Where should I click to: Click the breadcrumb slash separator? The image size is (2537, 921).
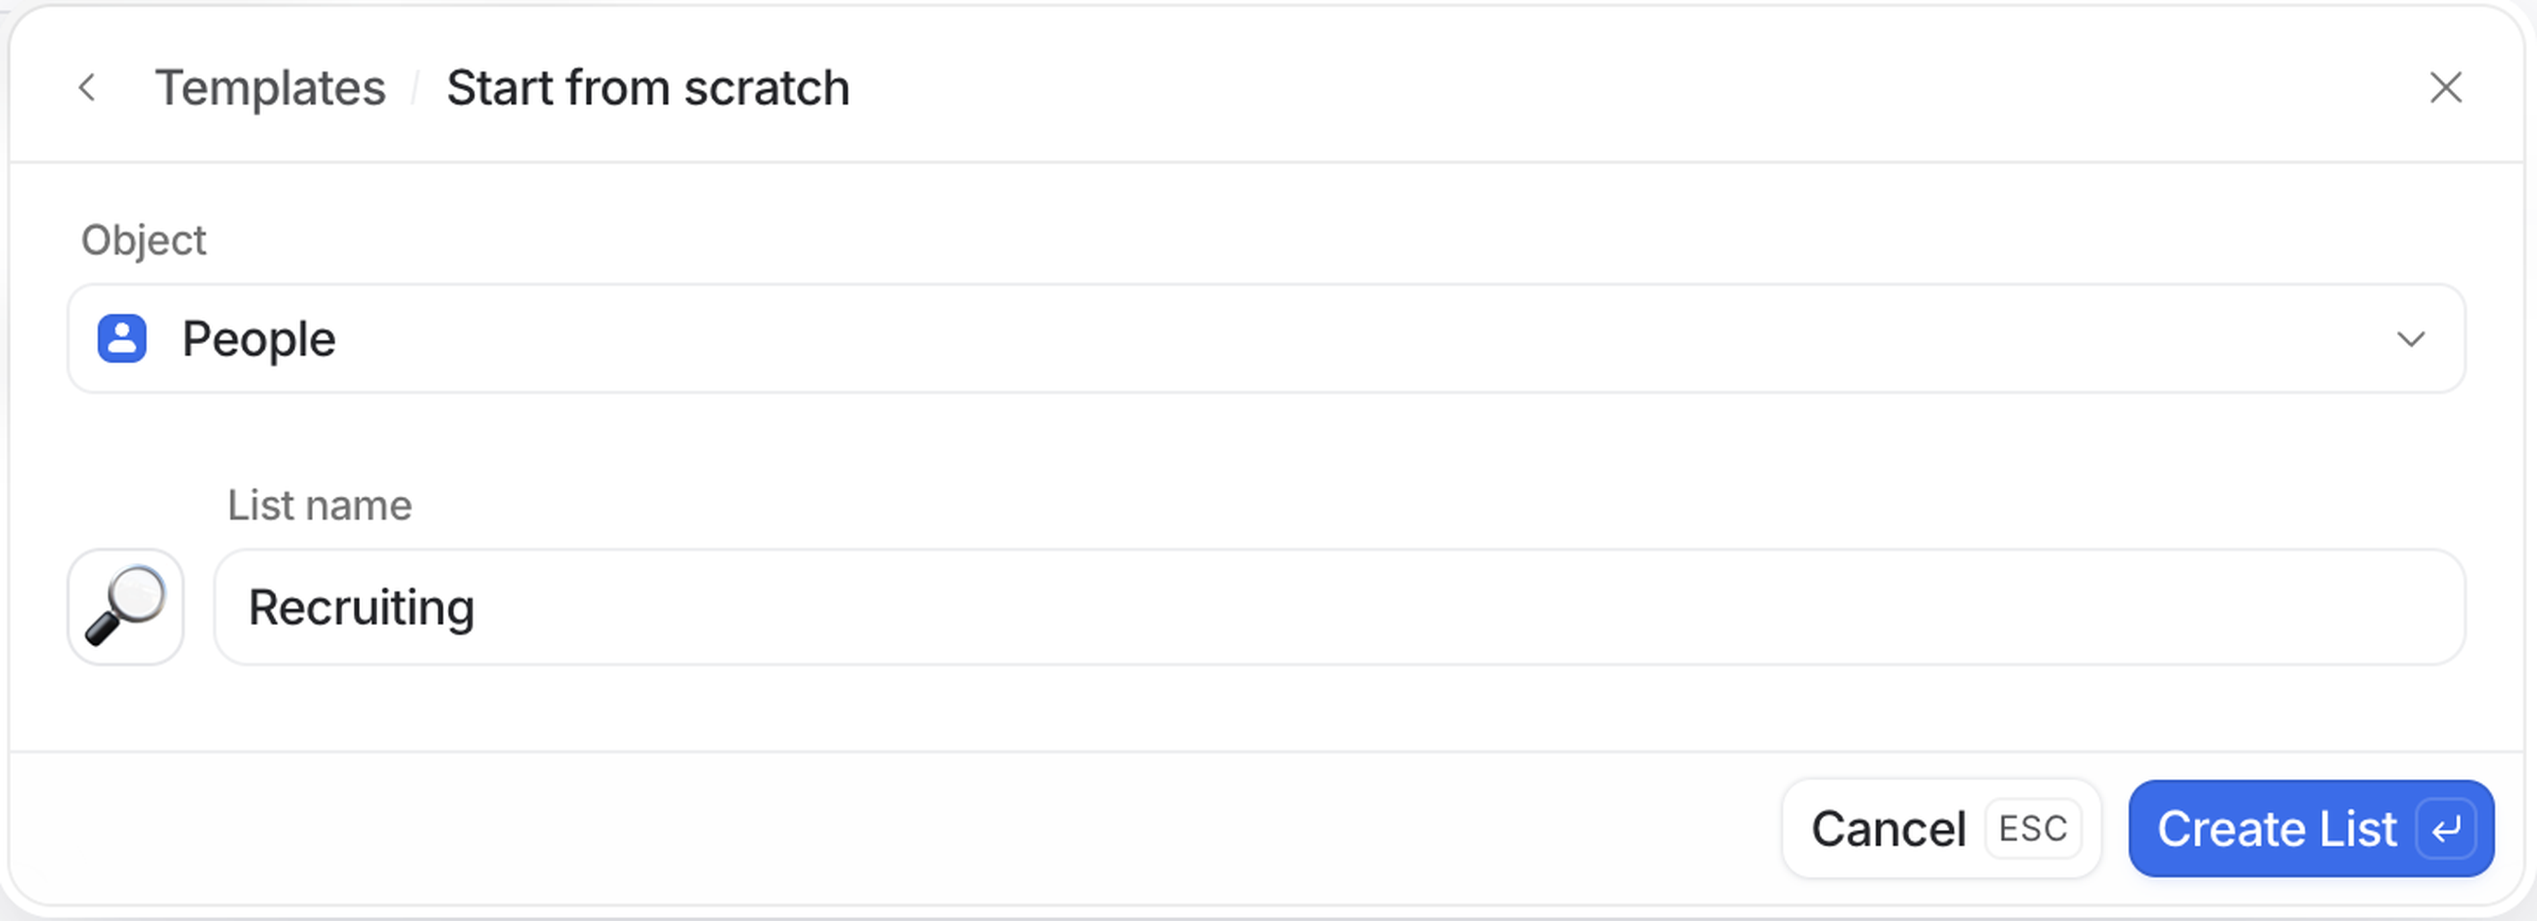(416, 88)
